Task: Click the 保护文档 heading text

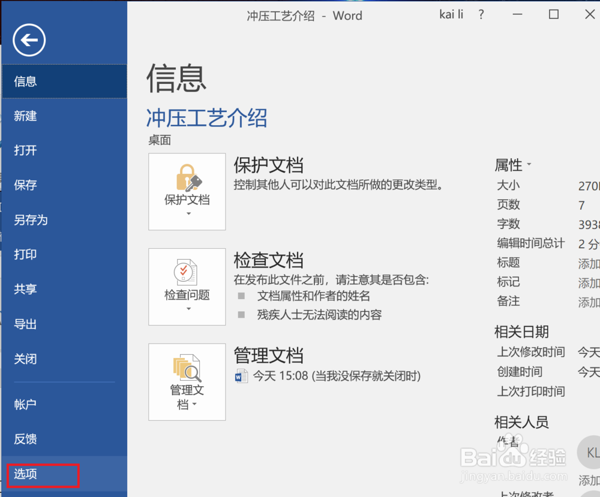Action: pos(268,165)
